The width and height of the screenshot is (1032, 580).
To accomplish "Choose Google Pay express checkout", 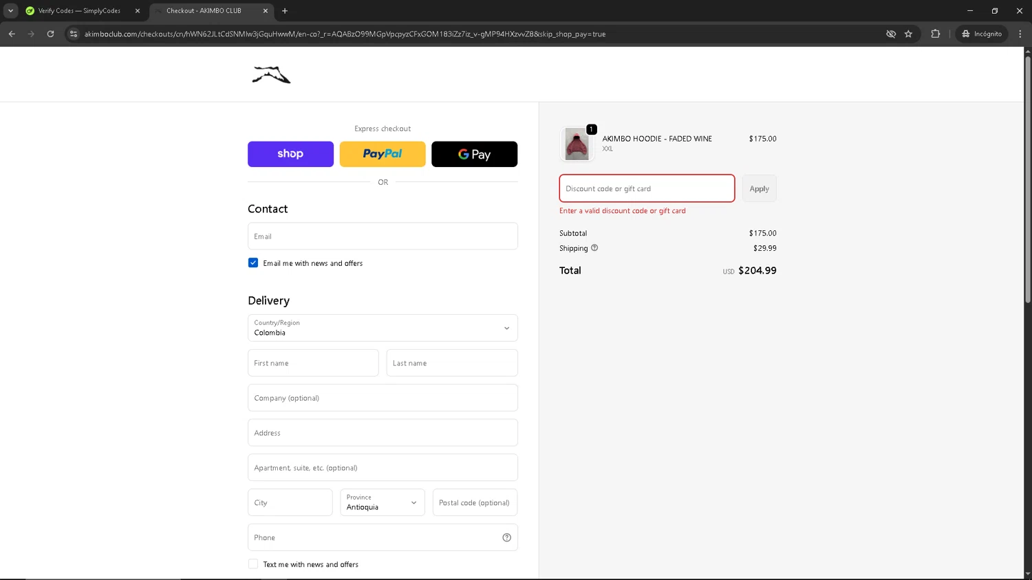I will pos(474,154).
